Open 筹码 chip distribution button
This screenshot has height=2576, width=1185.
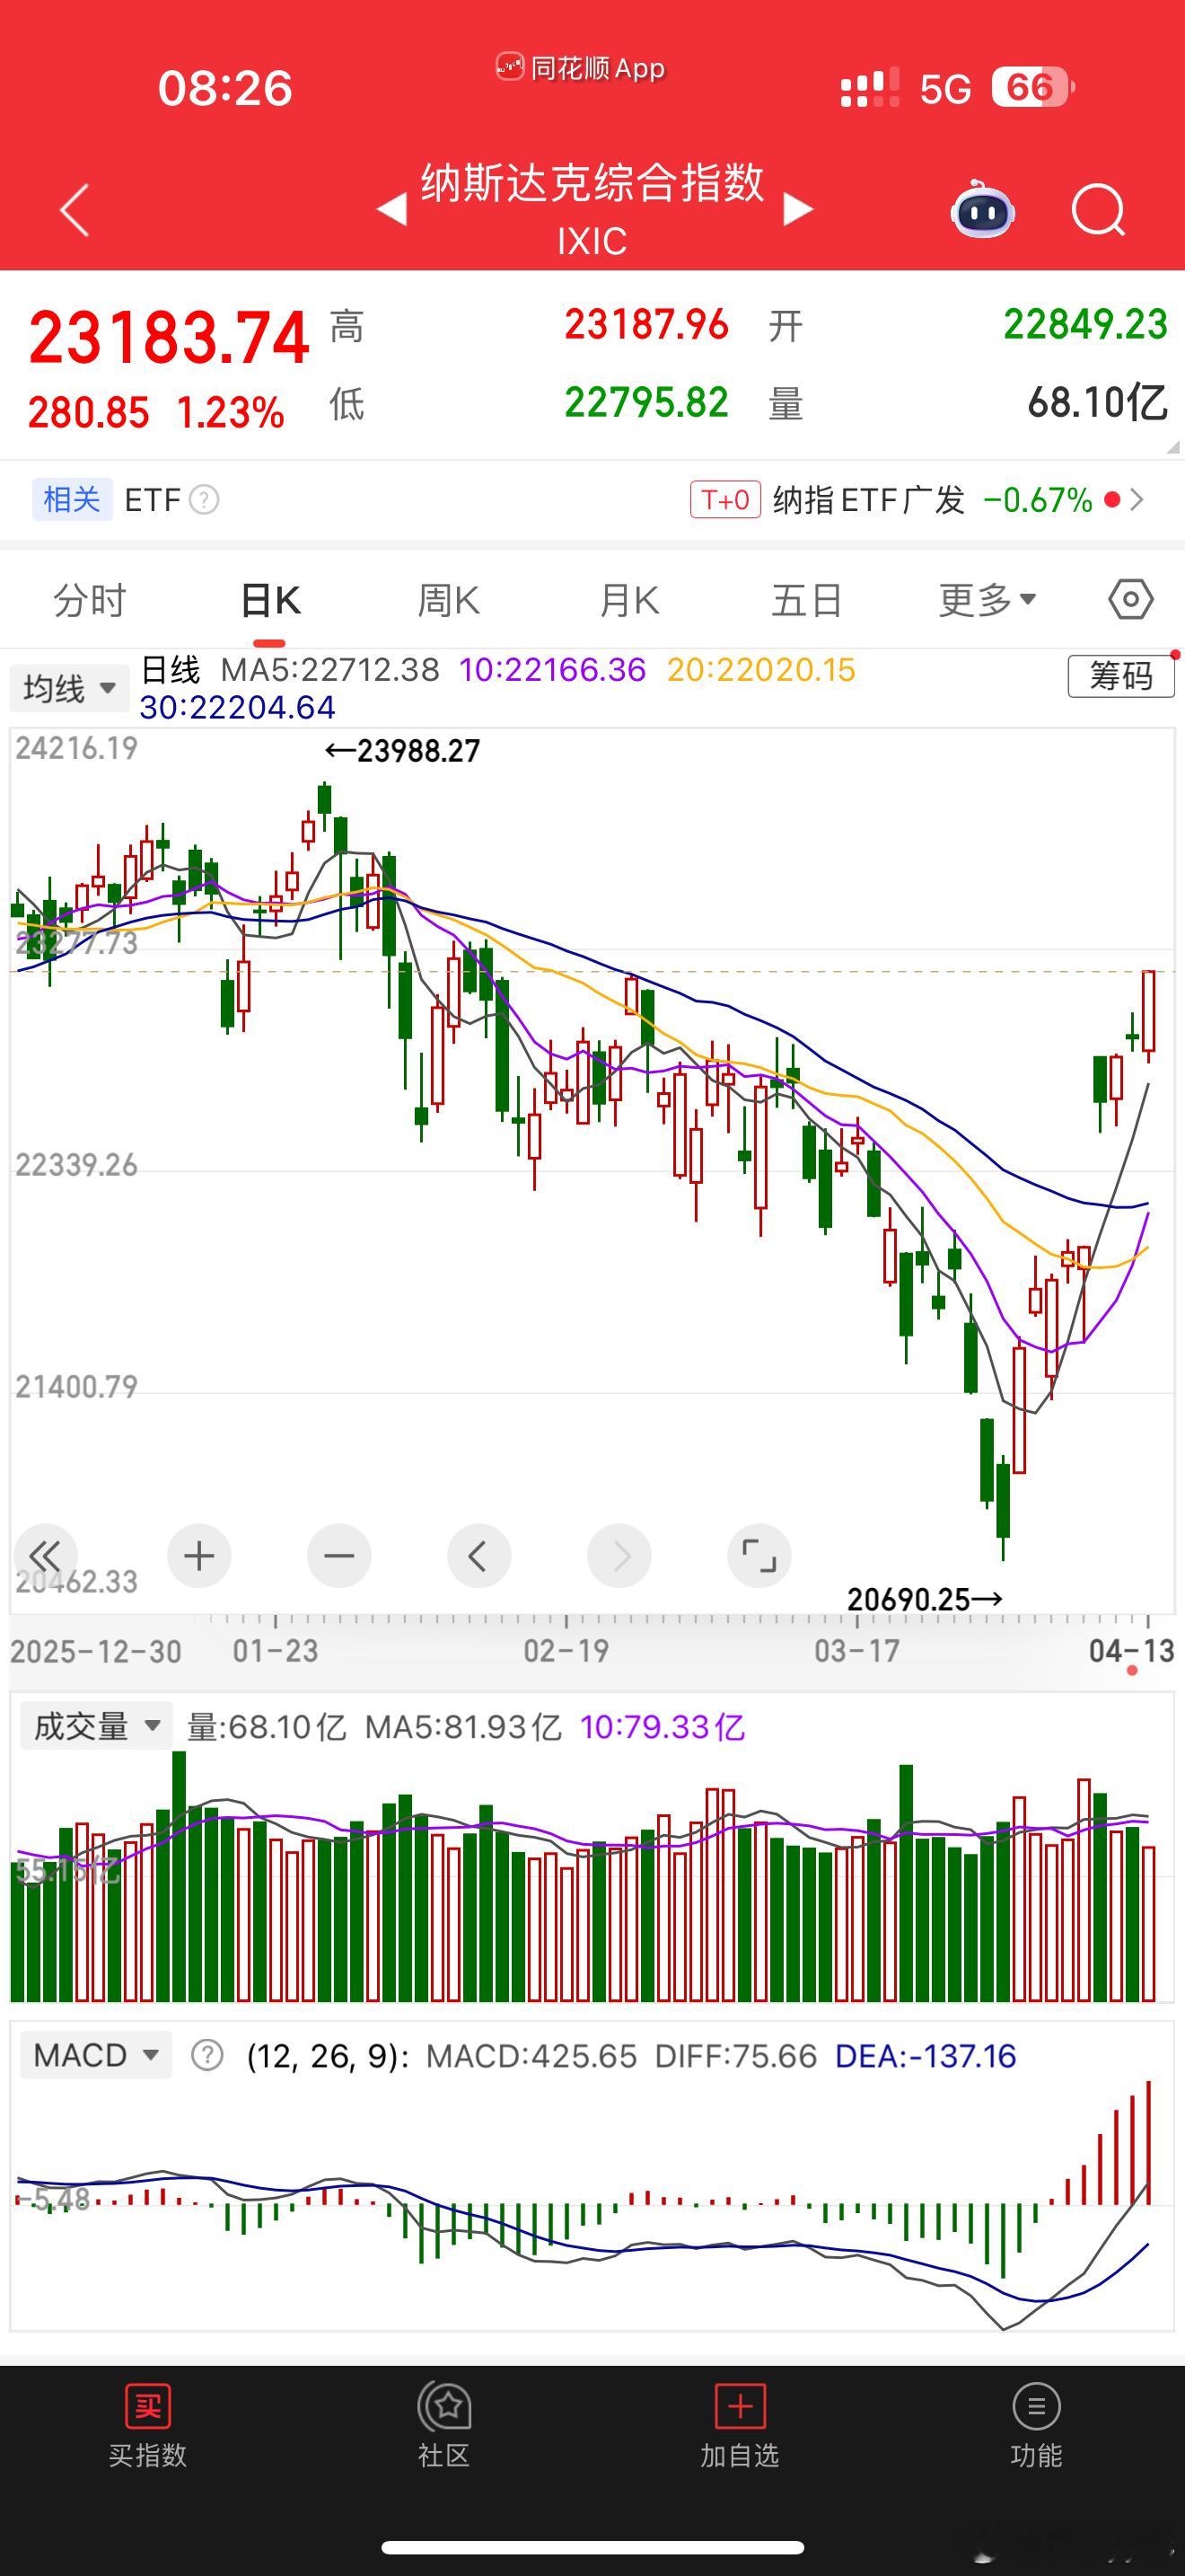tap(1121, 676)
